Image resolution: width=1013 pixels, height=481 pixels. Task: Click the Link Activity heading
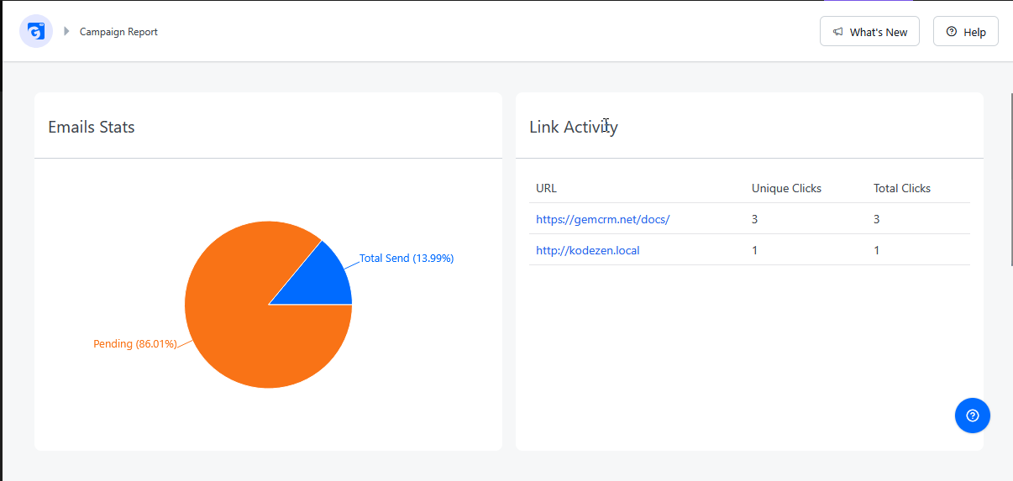click(x=574, y=127)
